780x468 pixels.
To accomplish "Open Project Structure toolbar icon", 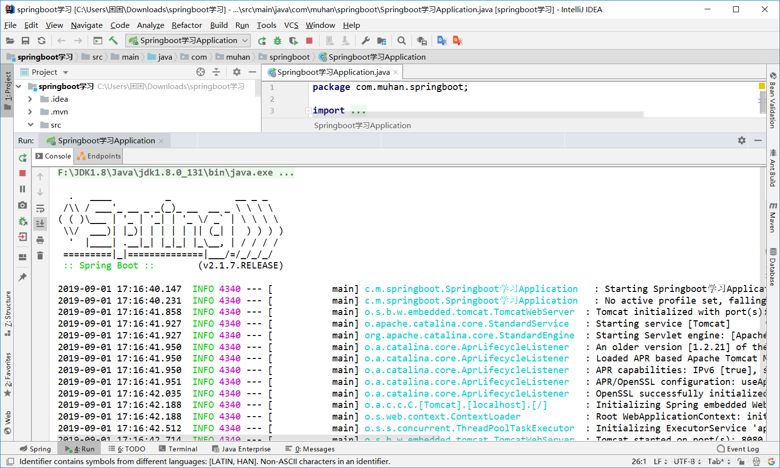I will (x=382, y=41).
